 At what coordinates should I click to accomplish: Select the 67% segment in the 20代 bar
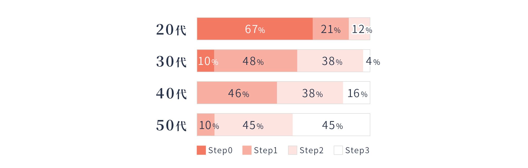pos(255,29)
